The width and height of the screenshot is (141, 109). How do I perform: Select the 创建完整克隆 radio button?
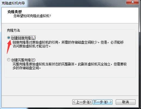(9, 60)
